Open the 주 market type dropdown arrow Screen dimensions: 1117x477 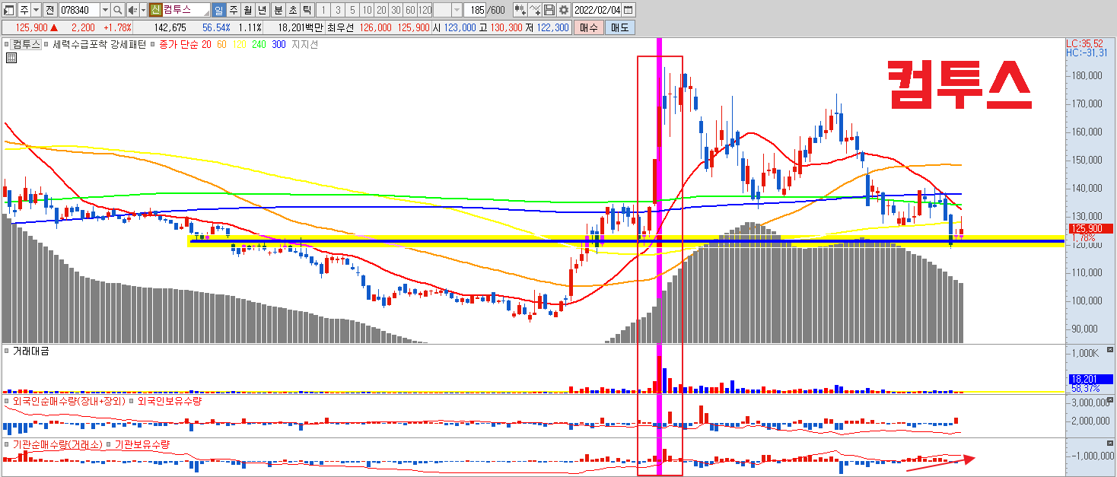[37, 10]
